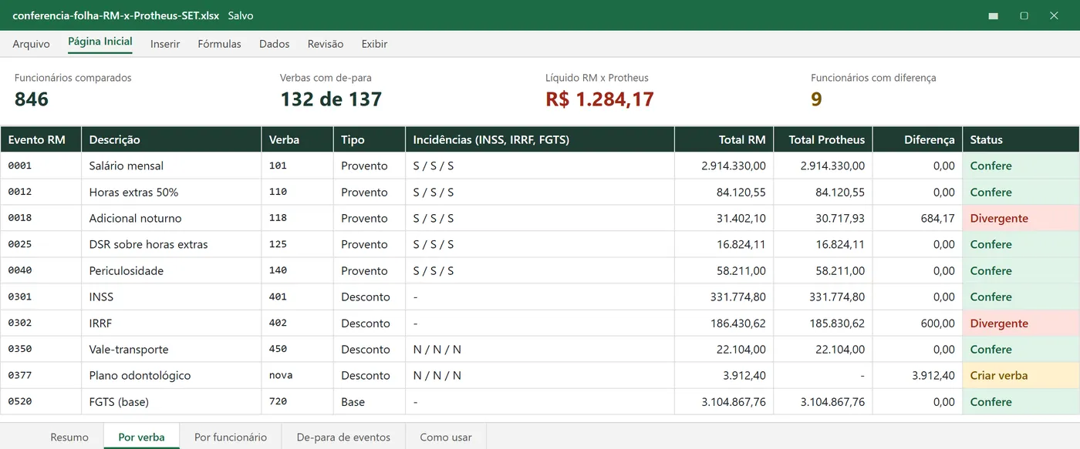Select the Página Inicial ribbon tab
1080x449 pixels.
click(100, 42)
